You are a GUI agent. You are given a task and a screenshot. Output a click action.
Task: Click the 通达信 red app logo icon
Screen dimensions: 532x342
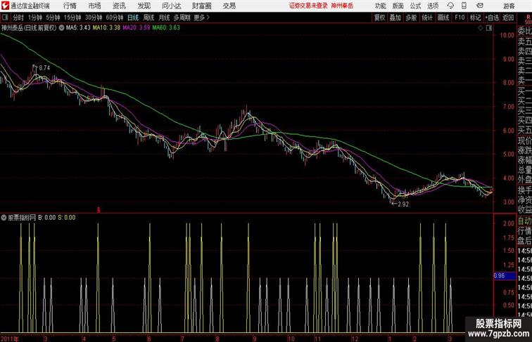(5, 6)
